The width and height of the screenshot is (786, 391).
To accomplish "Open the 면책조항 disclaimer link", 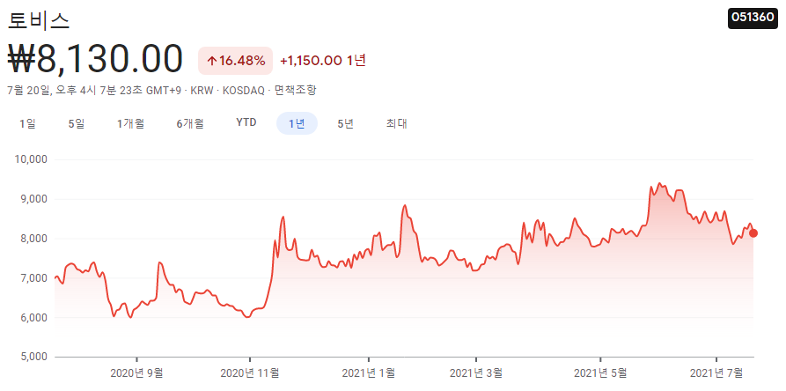I will (x=296, y=91).
